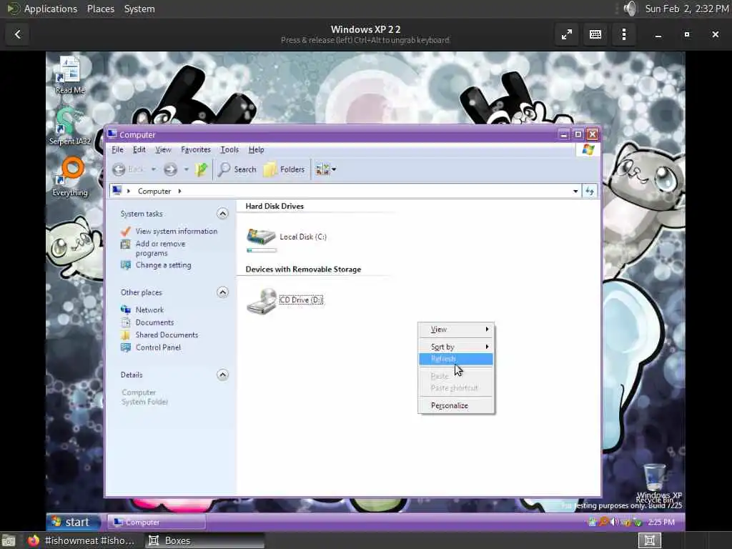The width and height of the screenshot is (732, 549).
Task: Open the Serpent IA32 desktop icon
Action: tap(69, 126)
